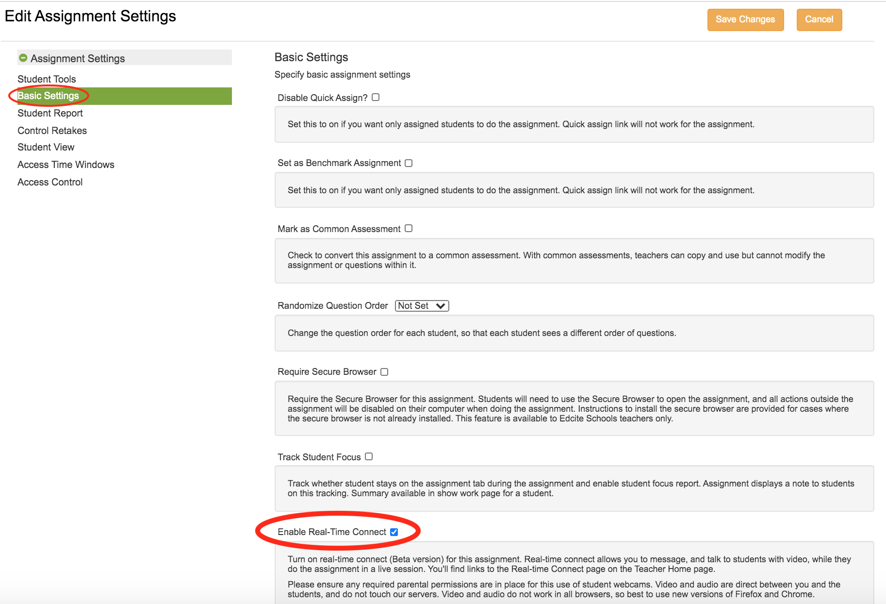The image size is (886, 604).
Task: Tick the Mark as Common Assessment checkbox
Action: [409, 228]
